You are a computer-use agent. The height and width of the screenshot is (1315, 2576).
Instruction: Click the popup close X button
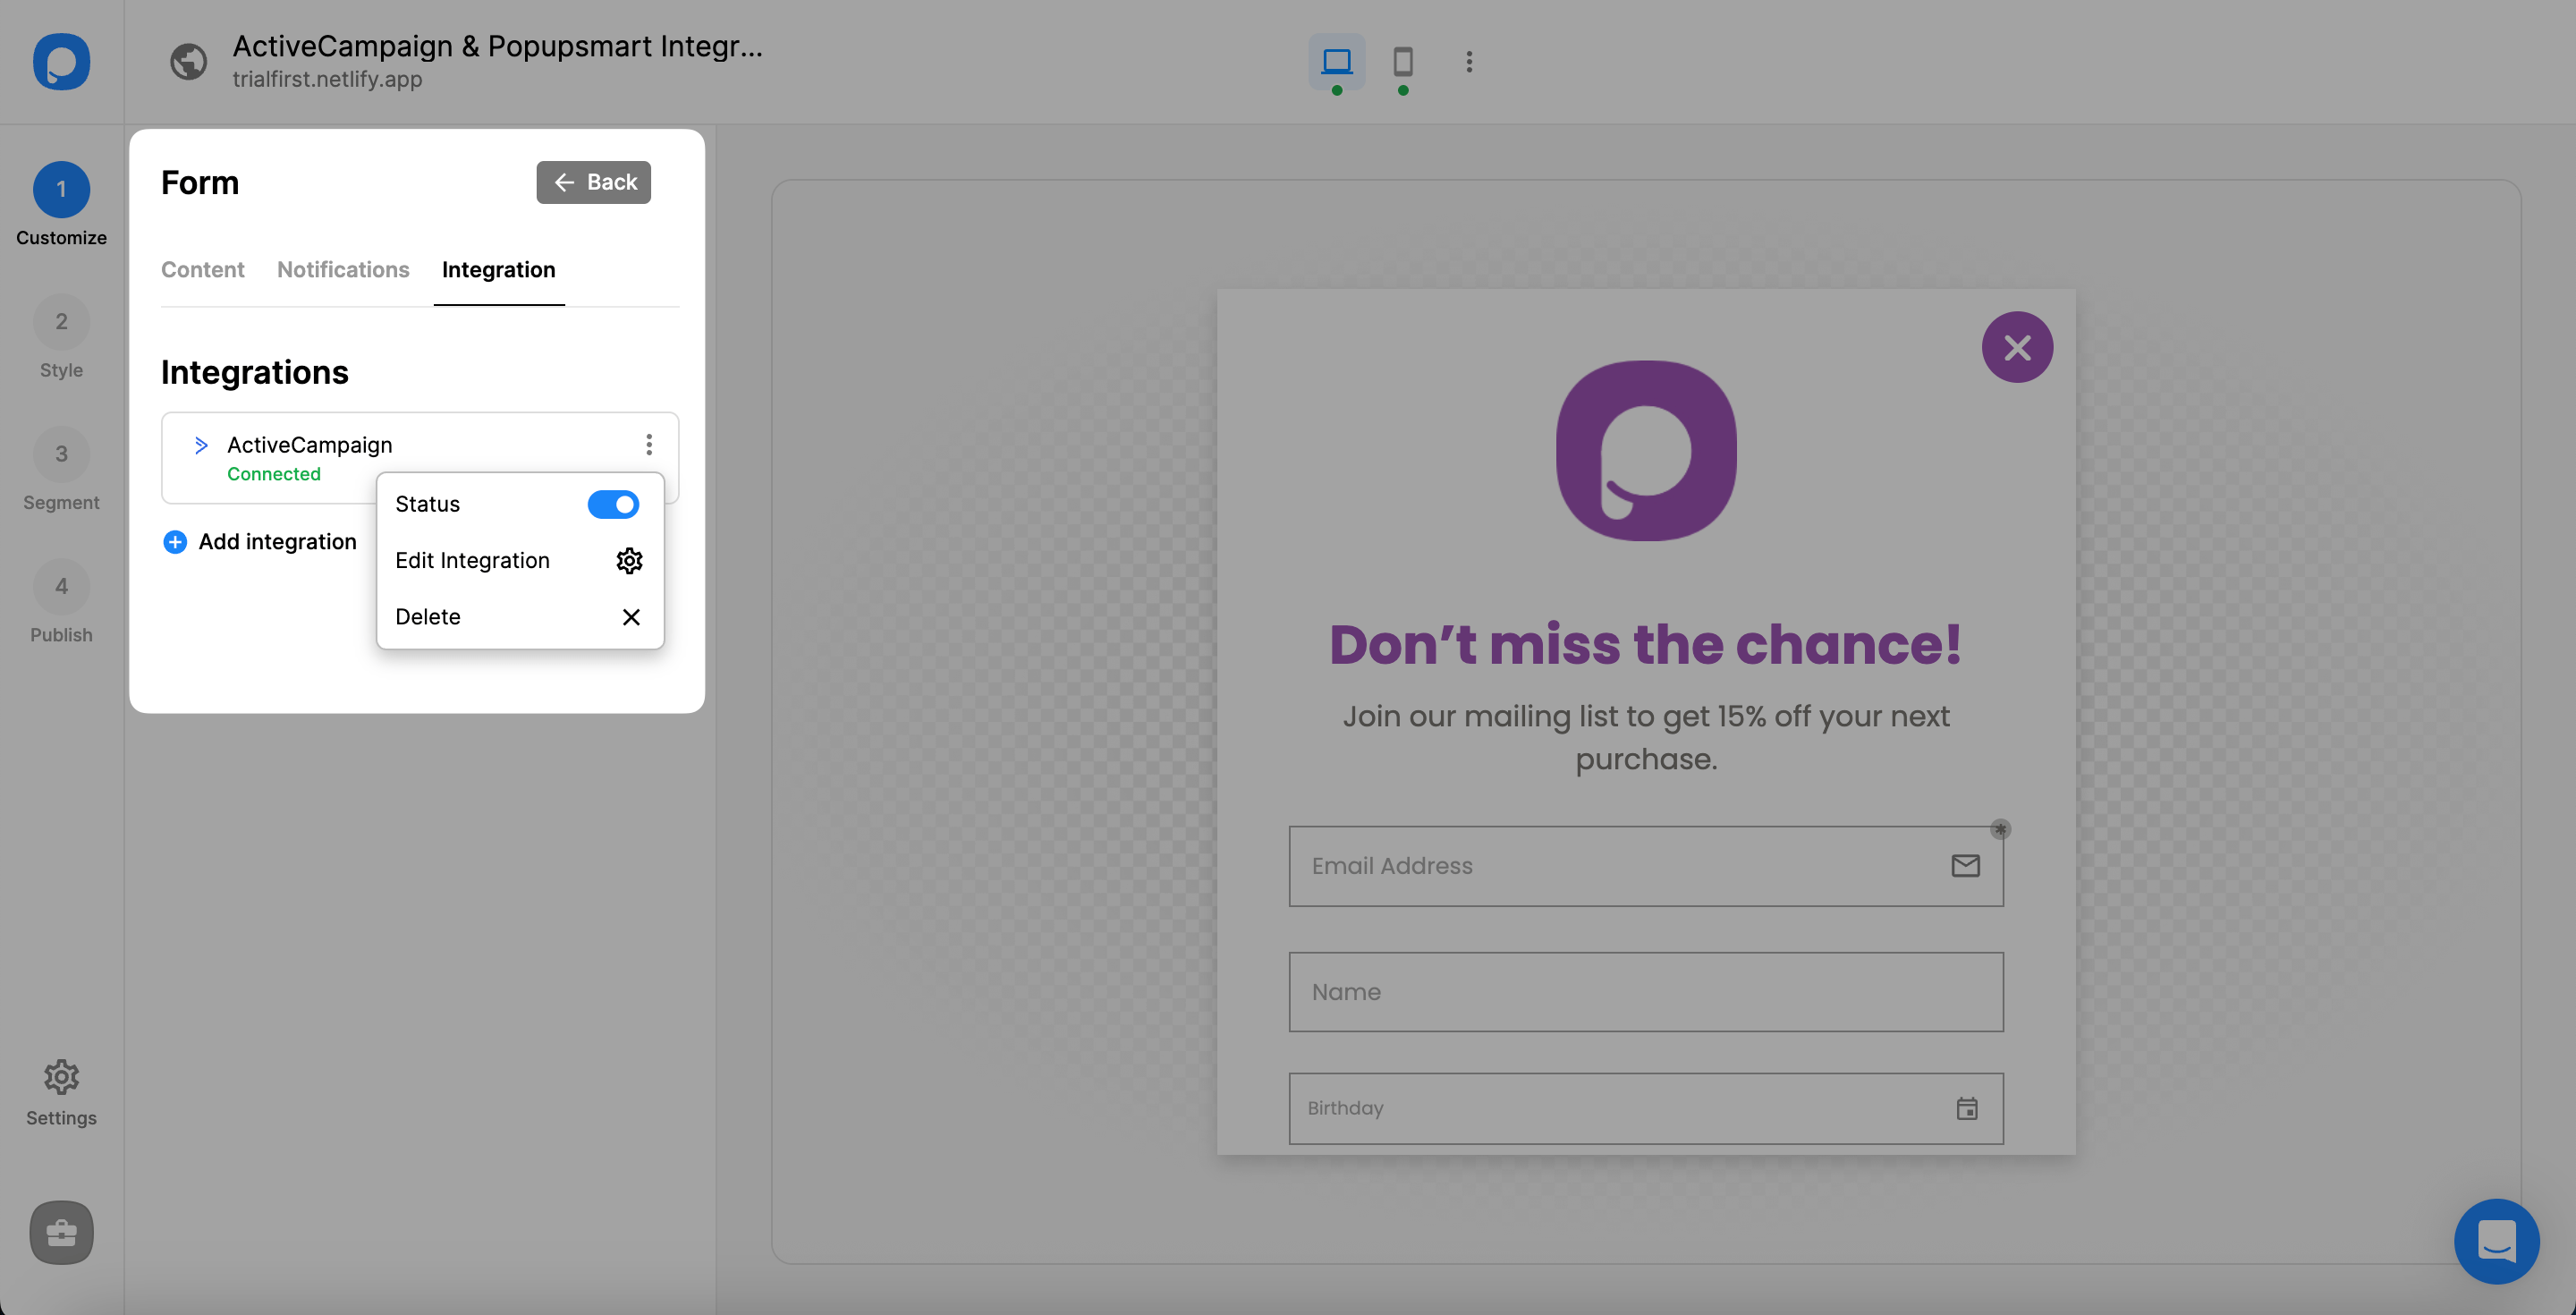[2018, 347]
